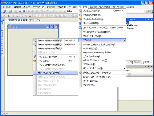The height and width of the screenshot is (116, 154).
Task: Click the Undo toolbar icon
Action: pyautogui.click(x=42, y=11)
